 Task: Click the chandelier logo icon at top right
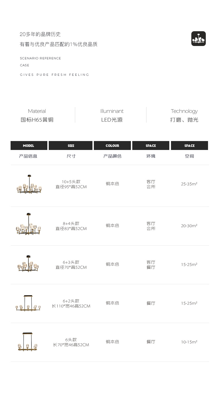[x=198, y=38]
